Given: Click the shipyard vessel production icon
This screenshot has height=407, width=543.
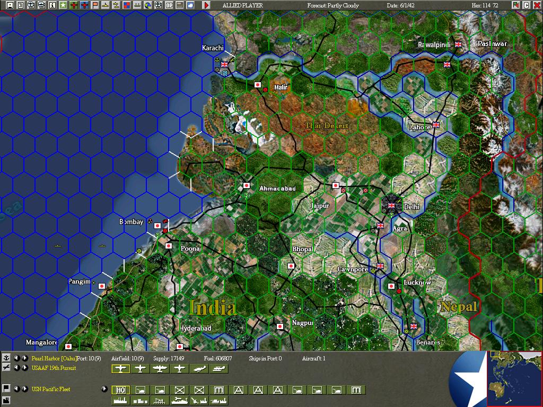Looking at the screenshot, I should (x=179, y=401).
